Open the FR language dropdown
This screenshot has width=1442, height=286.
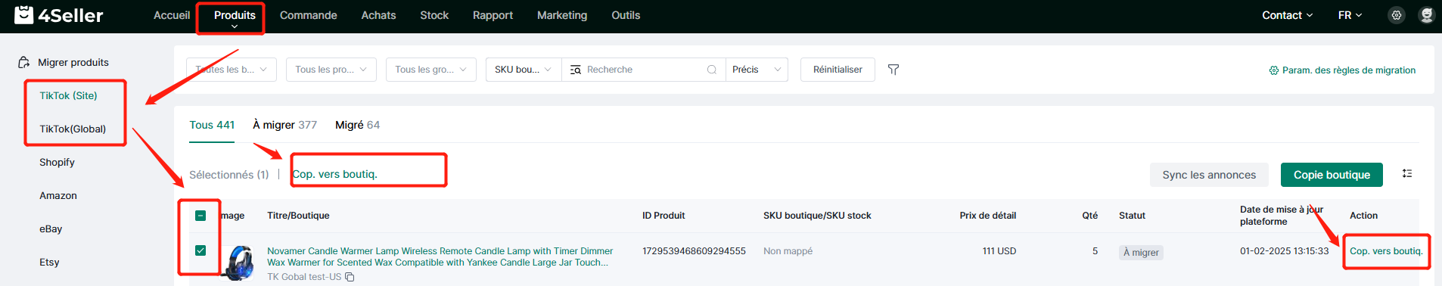tap(1350, 15)
